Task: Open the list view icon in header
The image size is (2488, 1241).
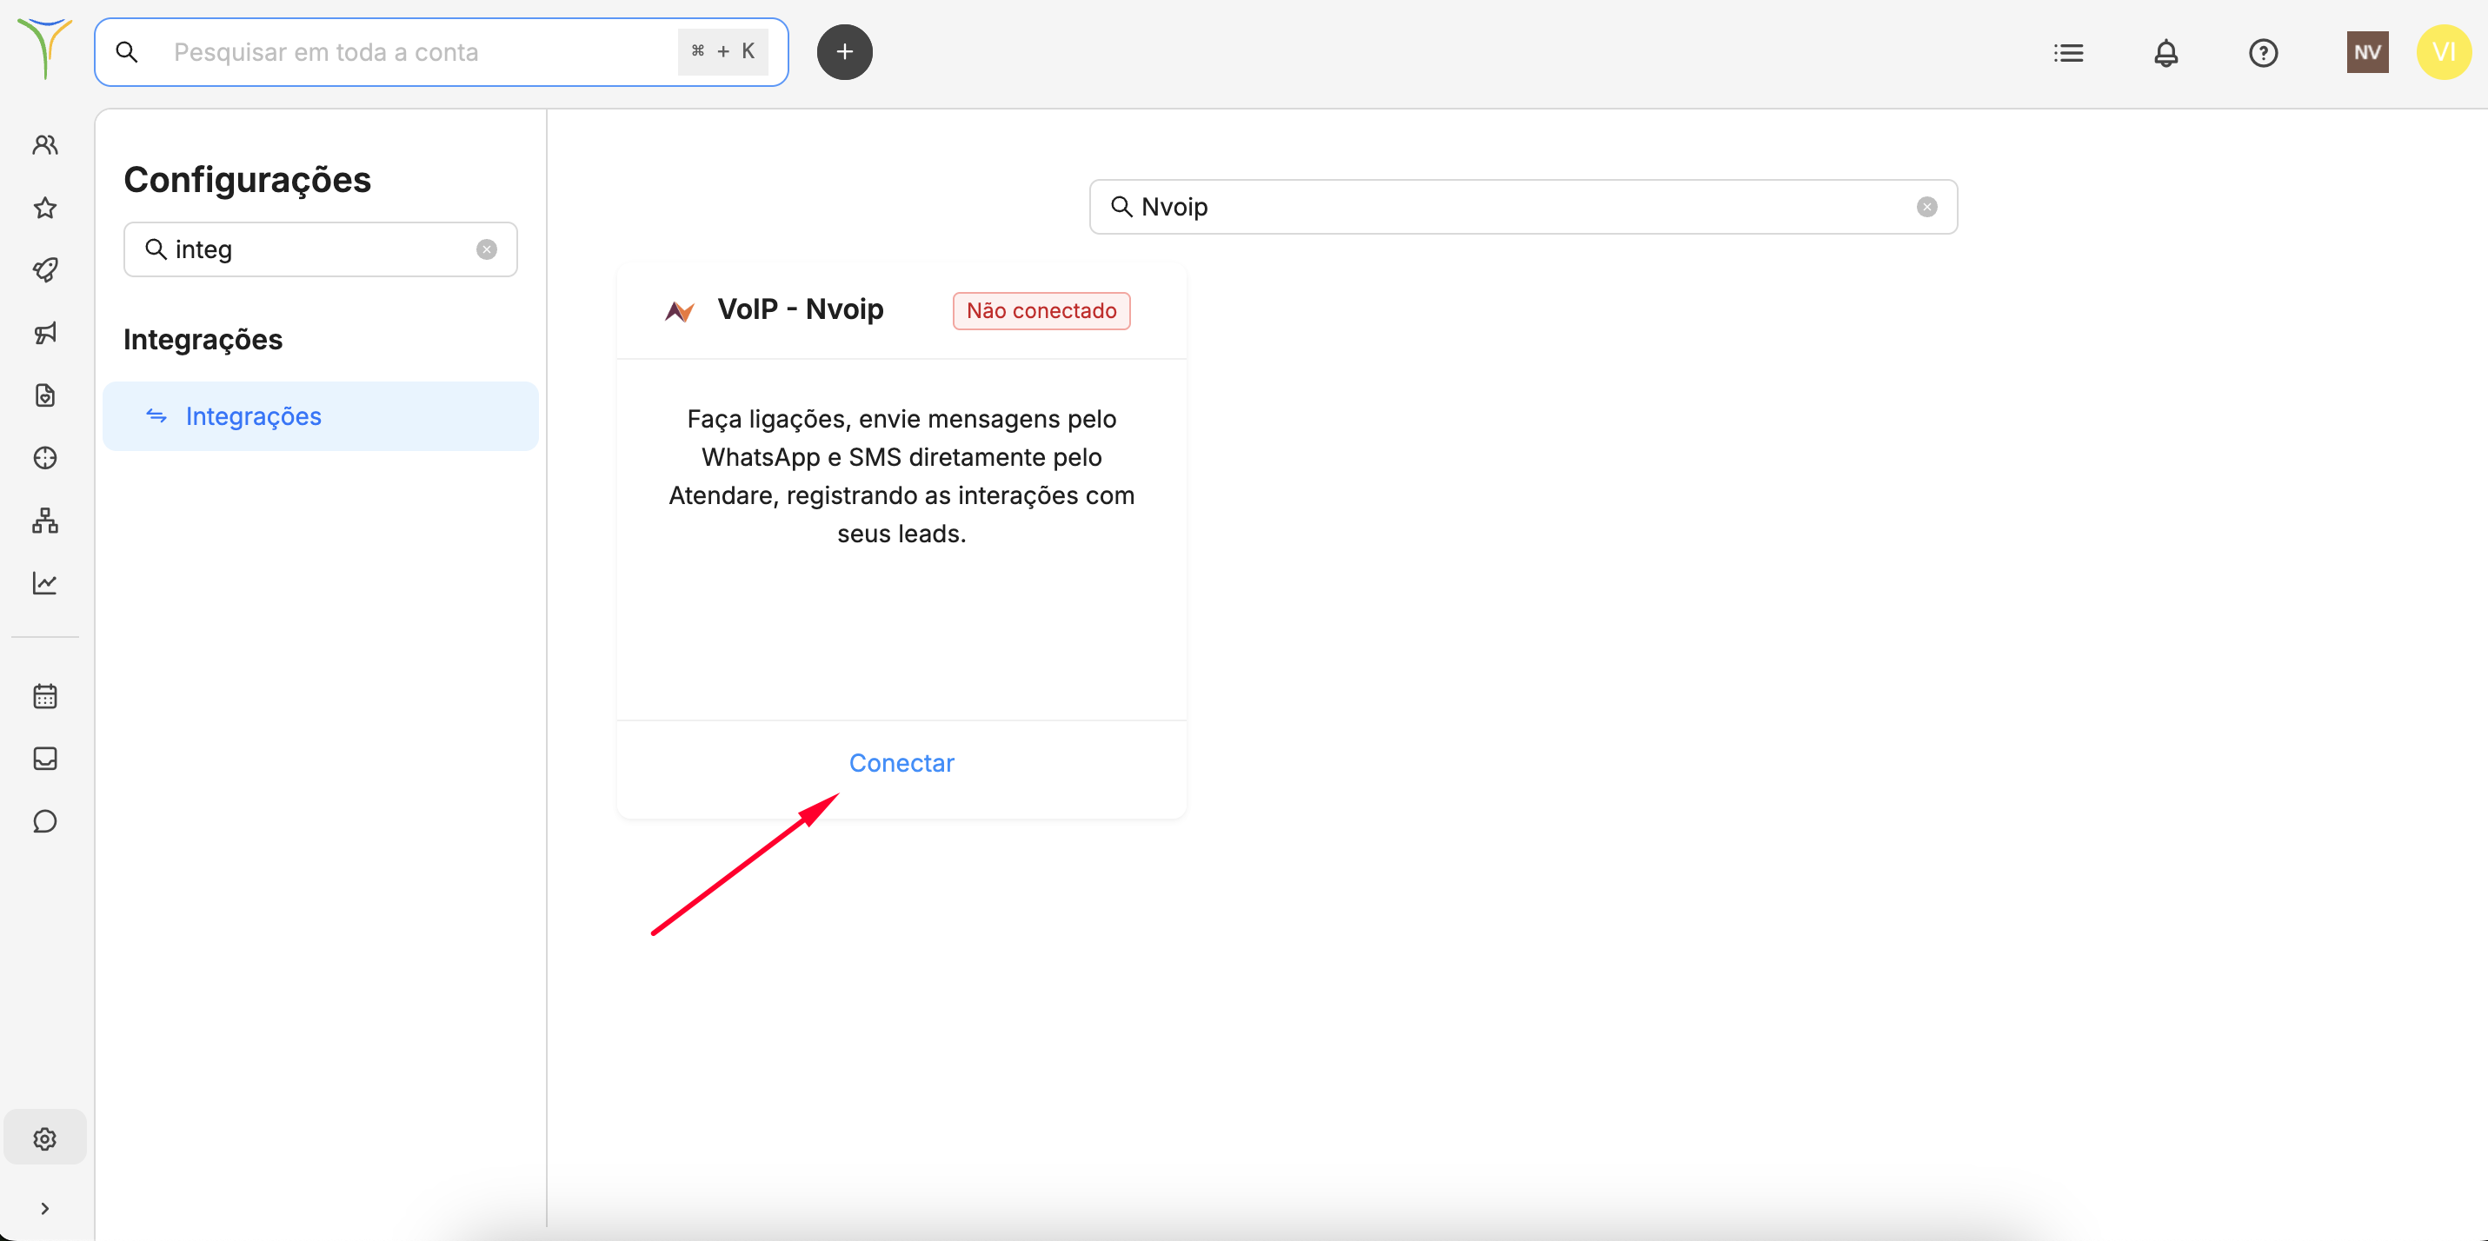Action: click(x=2068, y=53)
